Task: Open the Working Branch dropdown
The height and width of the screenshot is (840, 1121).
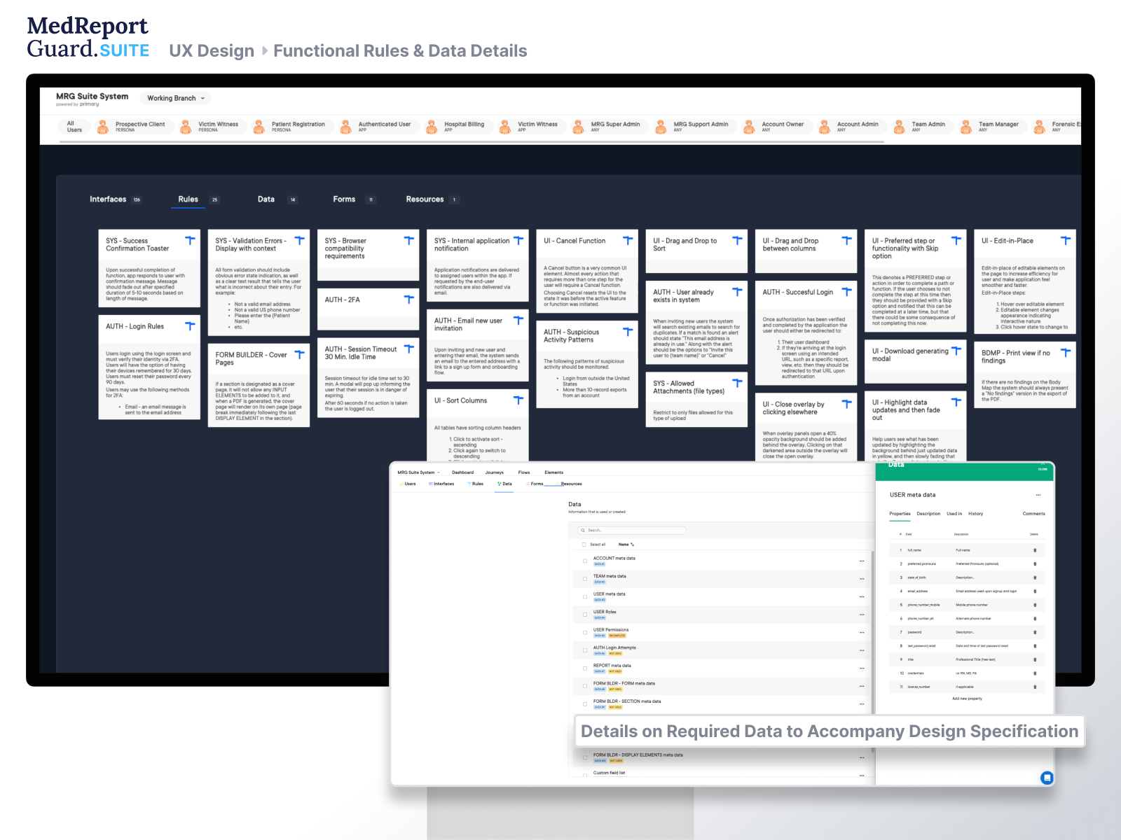Action: coord(176,98)
